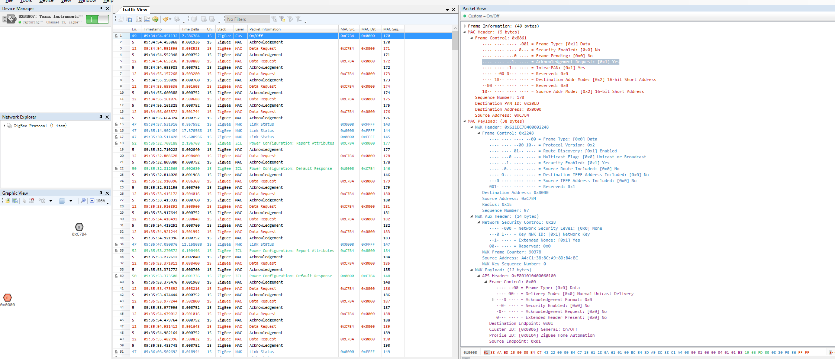Click the remove filter funnel icon
The width and height of the screenshot is (835, 359).
coord(299,19)
